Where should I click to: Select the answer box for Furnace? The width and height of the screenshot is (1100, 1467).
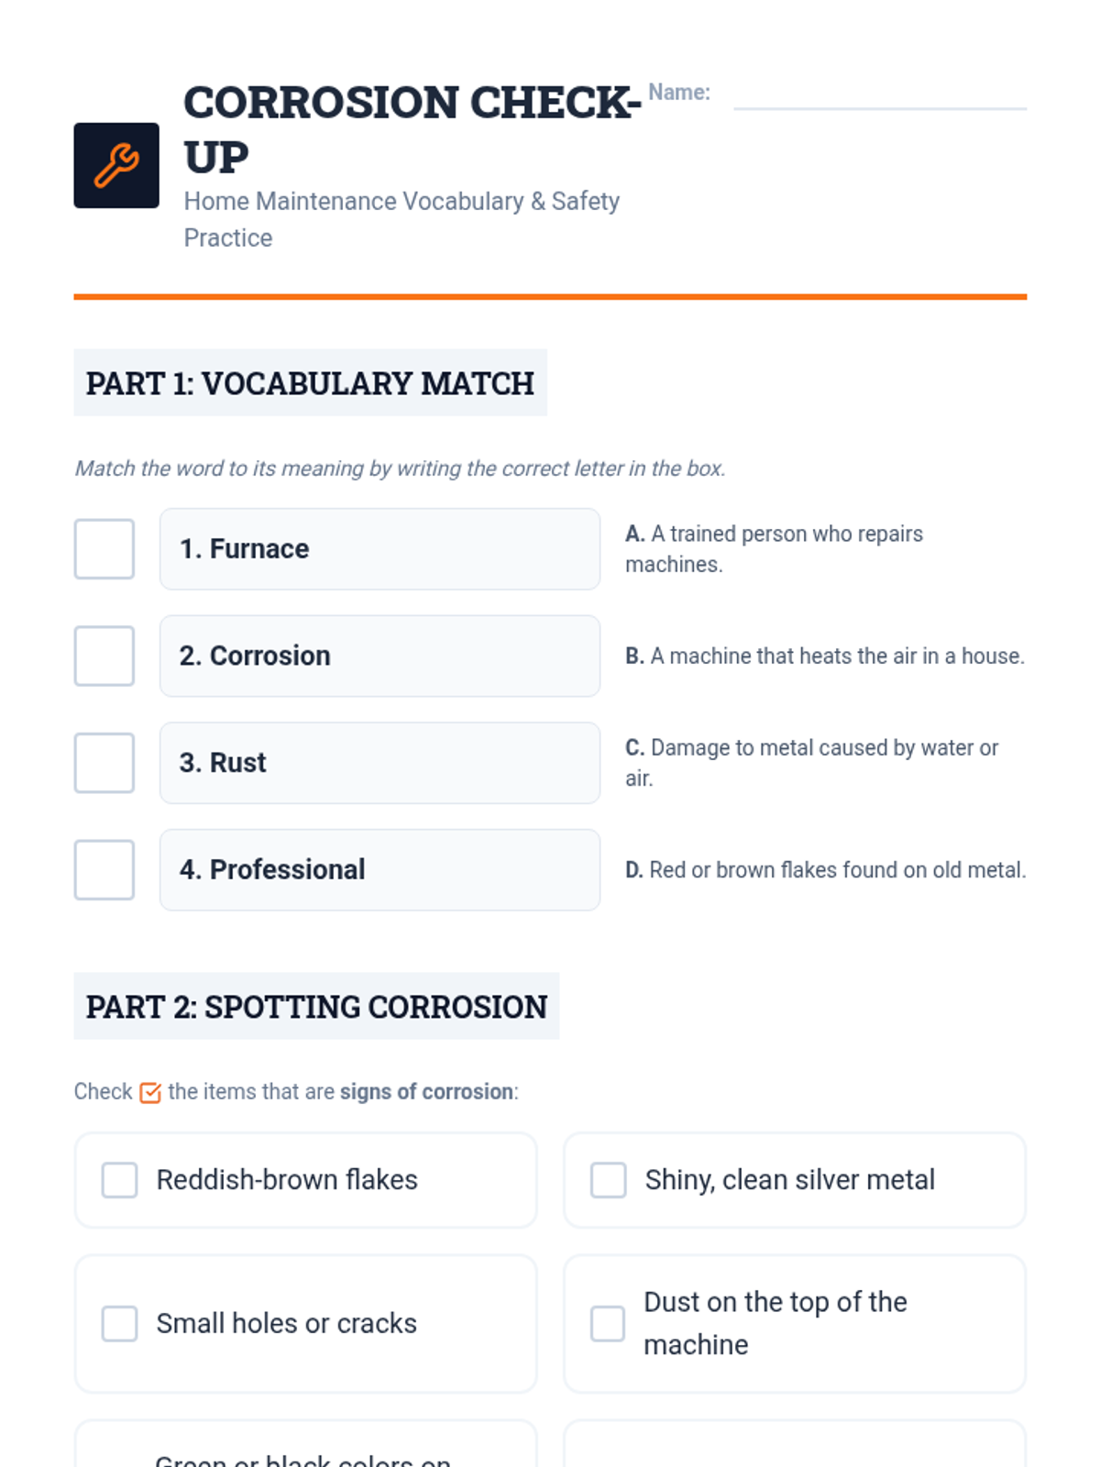coord(104,549)
